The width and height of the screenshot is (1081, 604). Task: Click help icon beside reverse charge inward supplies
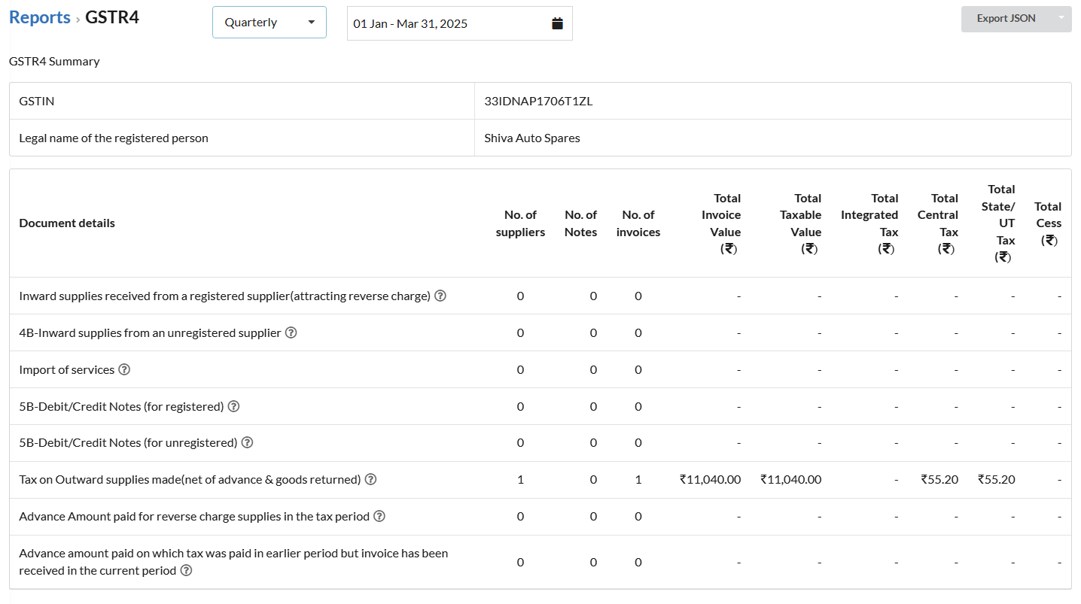440,296
